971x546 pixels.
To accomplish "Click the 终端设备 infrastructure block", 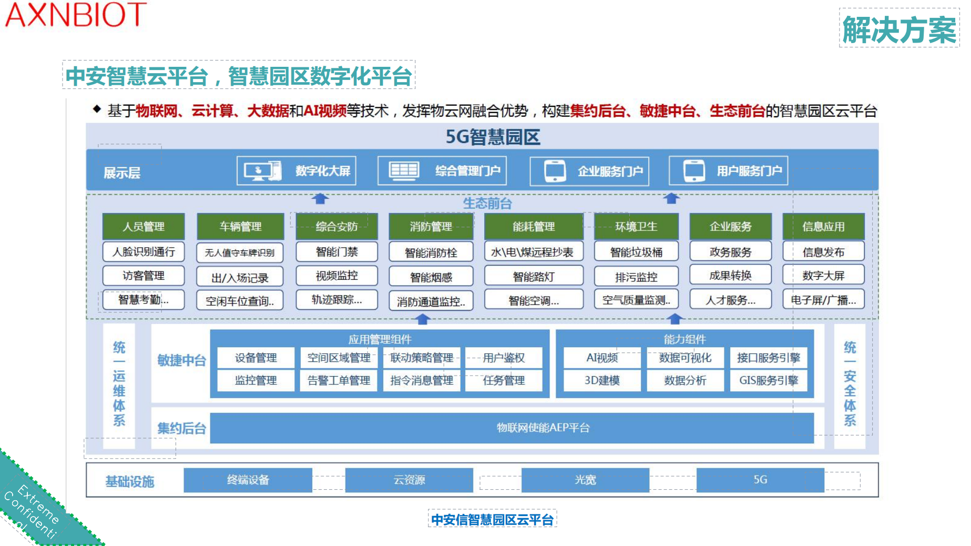I will pyautogui.click(x=248, y=480).
